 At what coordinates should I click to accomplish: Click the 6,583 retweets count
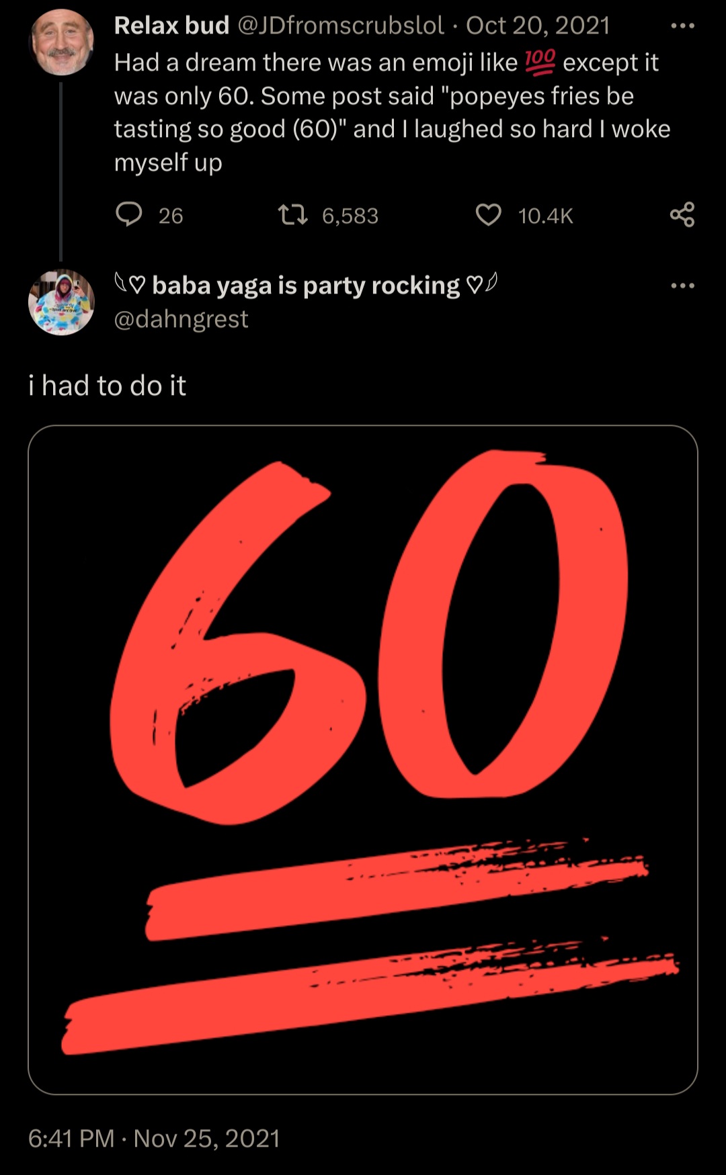(350, 216)
